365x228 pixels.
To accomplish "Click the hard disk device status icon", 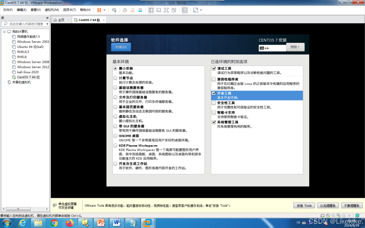I will (x=323, y=216).
